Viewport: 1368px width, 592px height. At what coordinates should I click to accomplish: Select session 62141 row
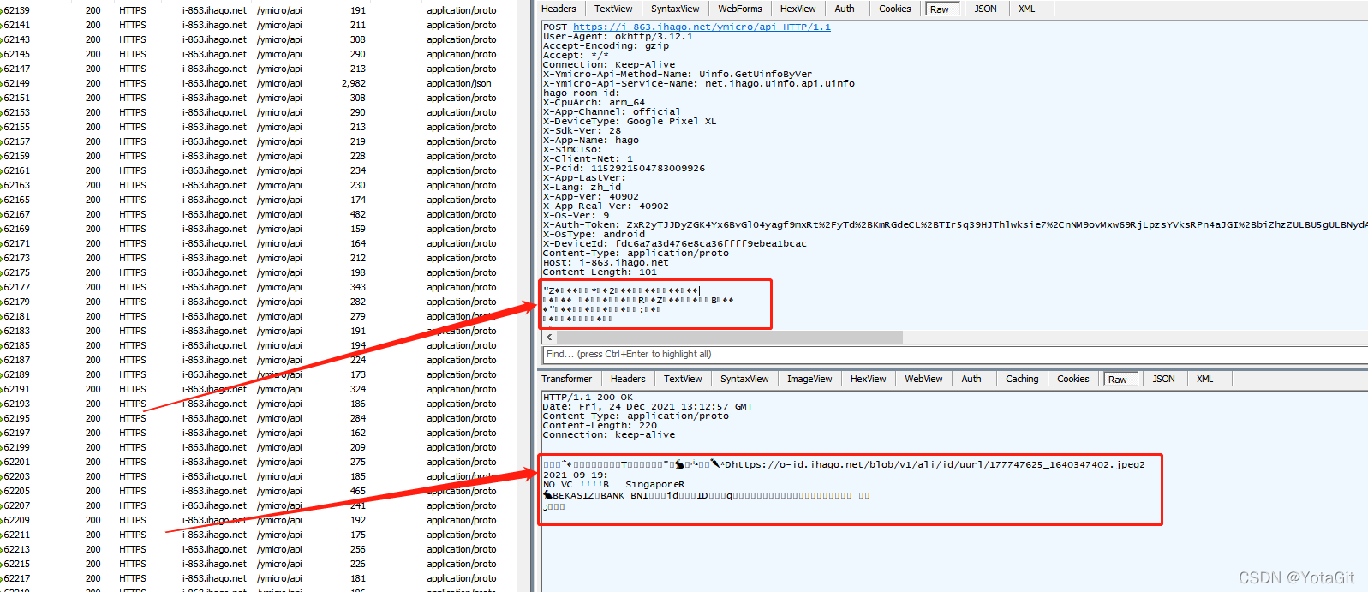point(257,25)
